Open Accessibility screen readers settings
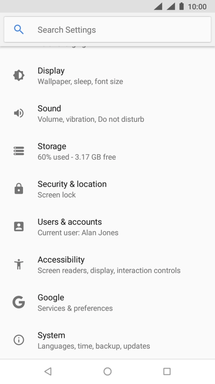 [x=109, y=265]
